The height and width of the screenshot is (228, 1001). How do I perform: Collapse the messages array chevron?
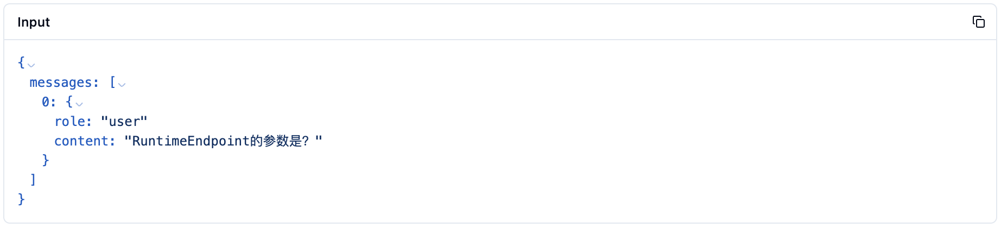122,84
